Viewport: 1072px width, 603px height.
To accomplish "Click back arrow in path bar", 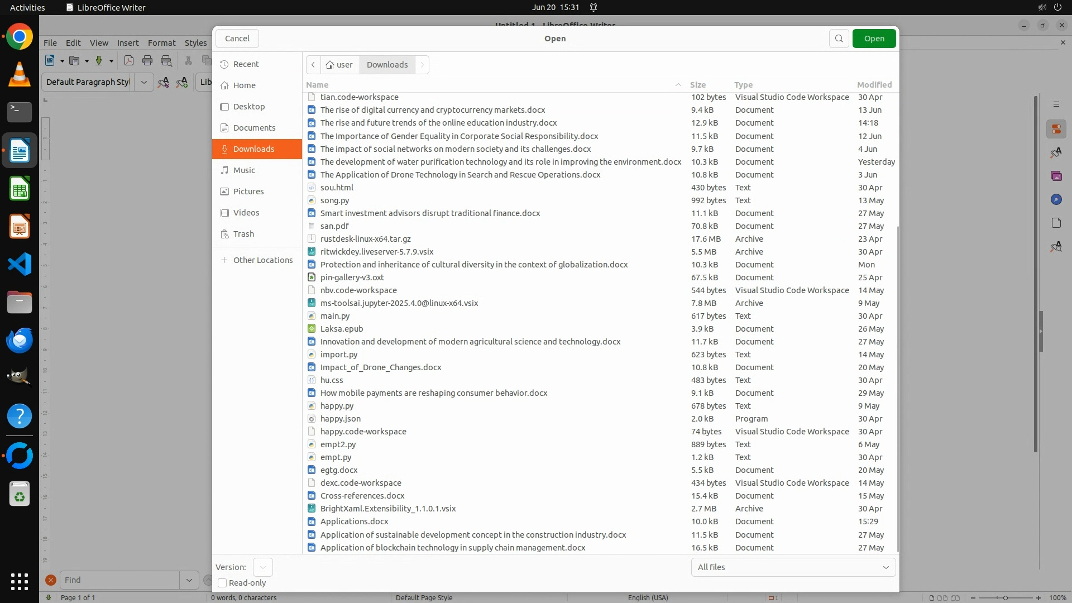I will [x=313, y=65].
